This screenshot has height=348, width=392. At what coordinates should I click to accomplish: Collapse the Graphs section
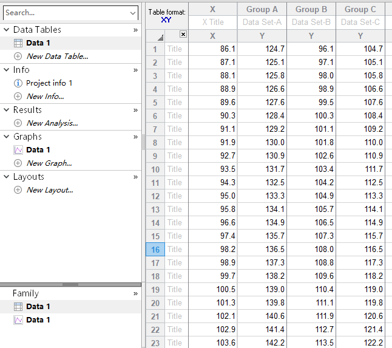(x=7, y=137)
